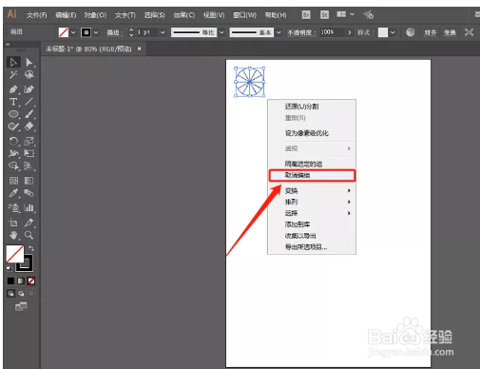Open brush definition dropdown
Screen dimensions: 480x369
pyautogui.click(x=278, y=32)
